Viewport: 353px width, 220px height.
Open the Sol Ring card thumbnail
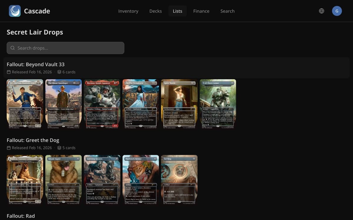(x=179, y=180)
